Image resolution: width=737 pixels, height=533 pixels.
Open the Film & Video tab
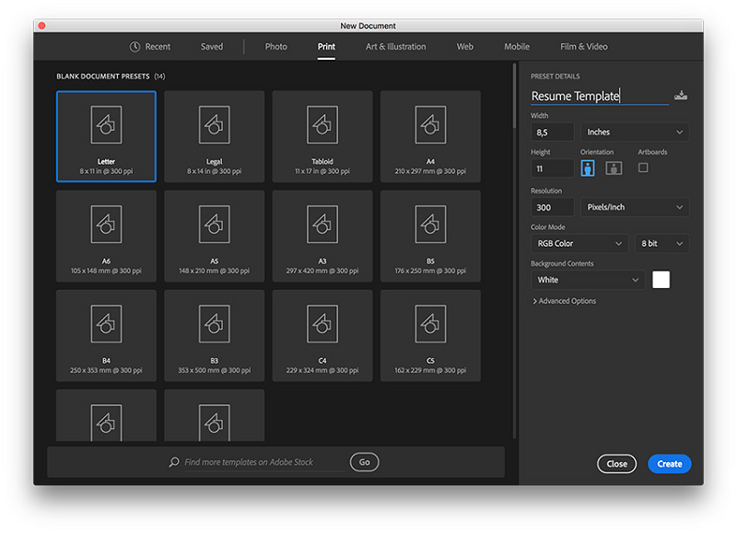583,47
